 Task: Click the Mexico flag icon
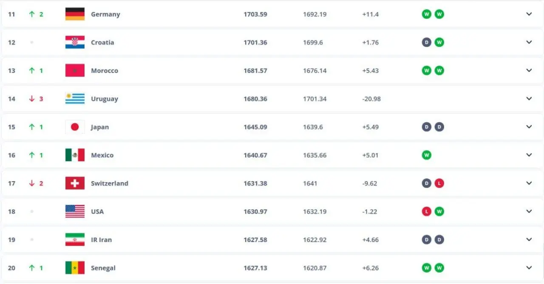click(x=75, y=155)
